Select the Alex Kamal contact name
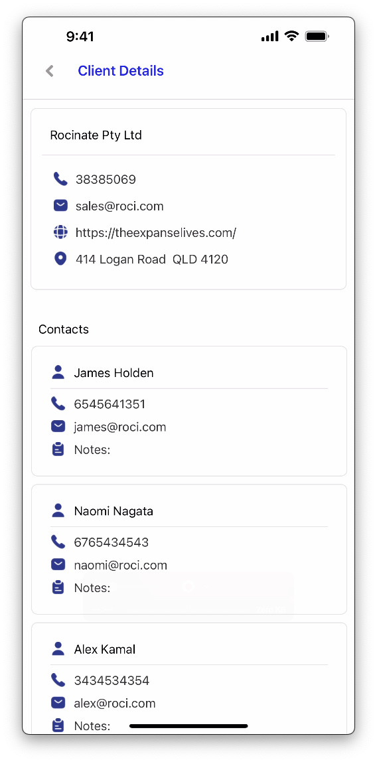Image resolution: width=377 pixels, height=762 pixels. [x=104, y=649]
